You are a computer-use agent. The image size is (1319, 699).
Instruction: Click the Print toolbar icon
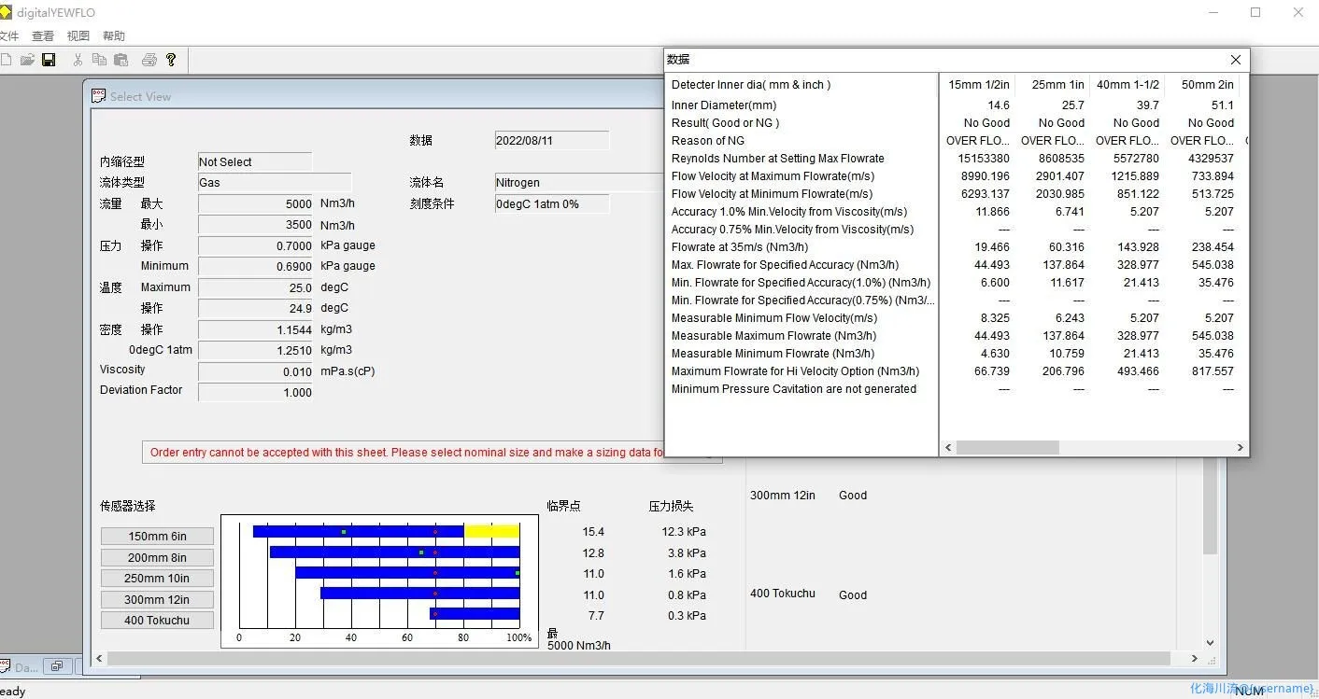(x=149, y=60)
